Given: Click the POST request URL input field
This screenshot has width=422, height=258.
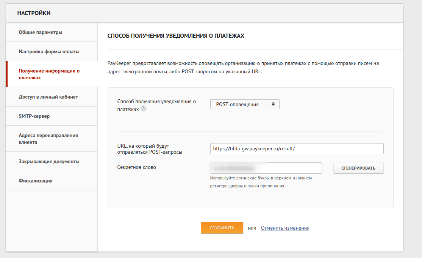Looking at the screenshot, I should (297, 149).
